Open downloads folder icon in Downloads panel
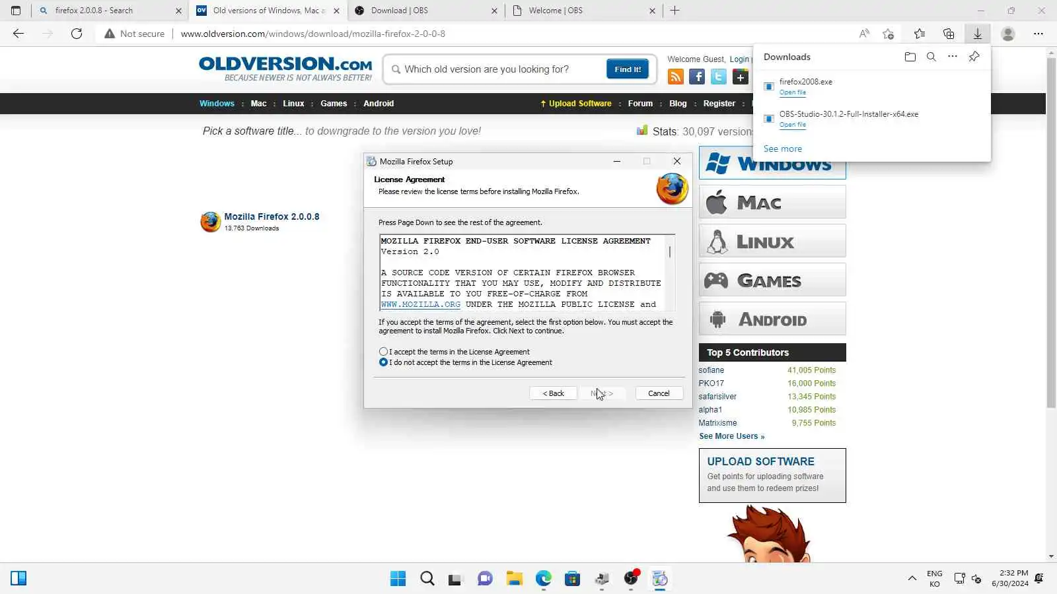The width and height of the screenshot is (1057, 594). tap(910, 57)
